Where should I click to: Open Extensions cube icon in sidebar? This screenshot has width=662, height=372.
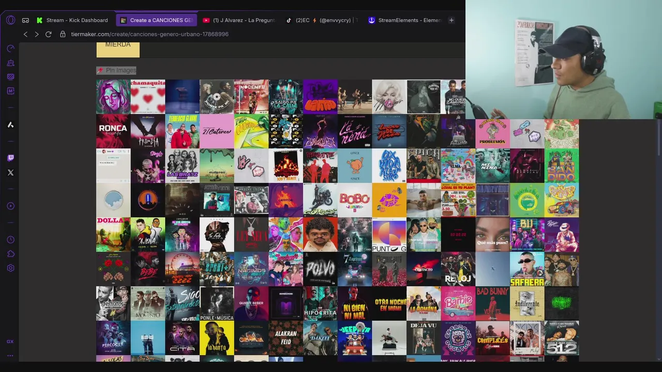[x=10, y=254]
